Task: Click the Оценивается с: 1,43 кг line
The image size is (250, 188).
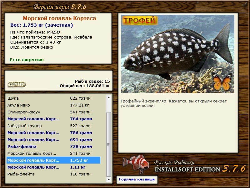Action: pos(36,42)
